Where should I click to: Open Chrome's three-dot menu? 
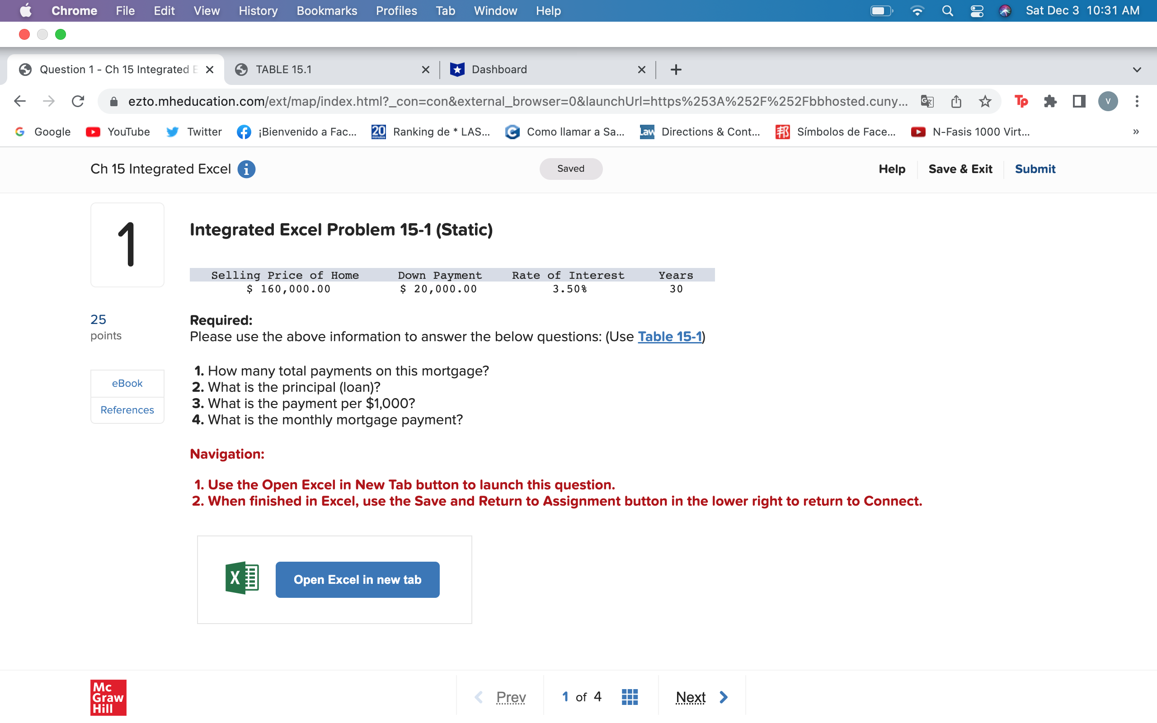(1138, 101)
